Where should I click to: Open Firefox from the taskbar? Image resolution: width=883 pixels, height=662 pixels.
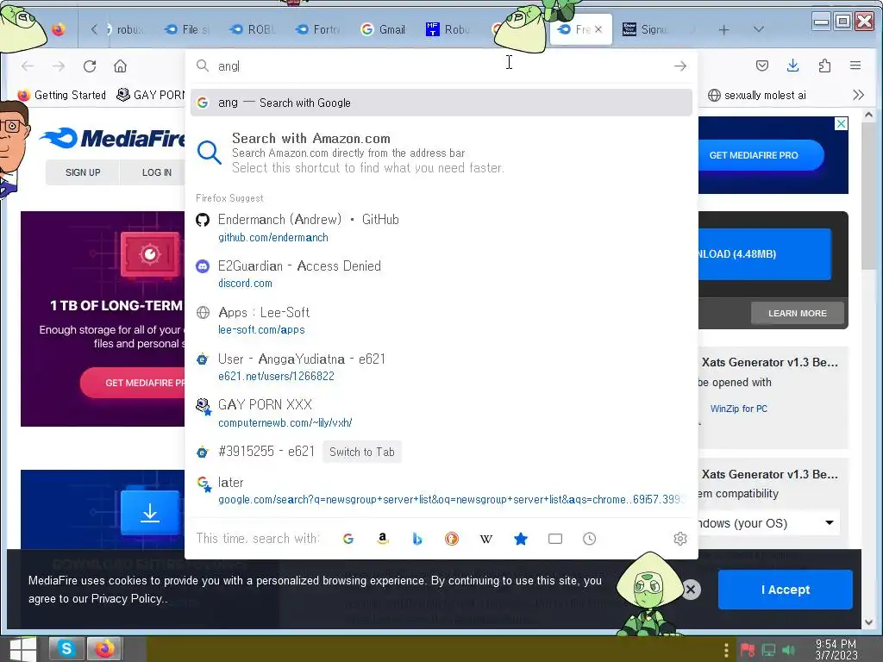click(x=104, y=649)
